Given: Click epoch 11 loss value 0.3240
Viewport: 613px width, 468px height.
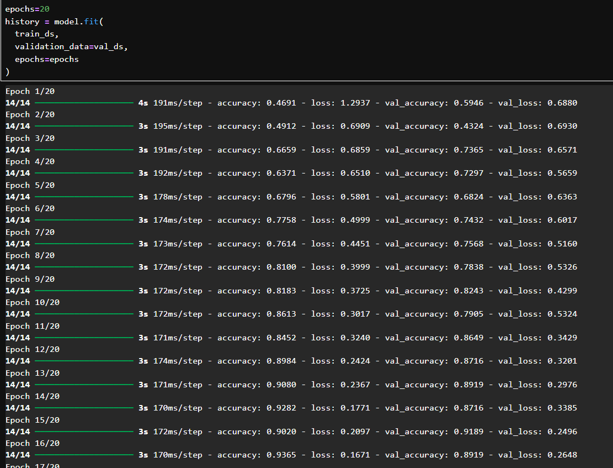Looking at the screenshot, I should pos(355,338).
